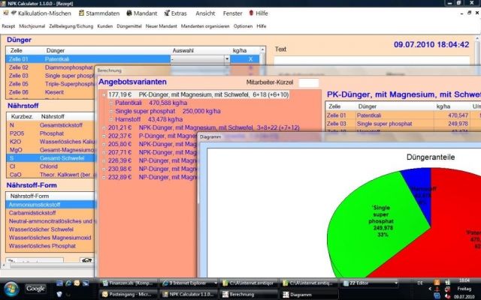Expand the 201,21 € NPK-Dünger variant
Viewport: 481px width, 300px height.
103,127
